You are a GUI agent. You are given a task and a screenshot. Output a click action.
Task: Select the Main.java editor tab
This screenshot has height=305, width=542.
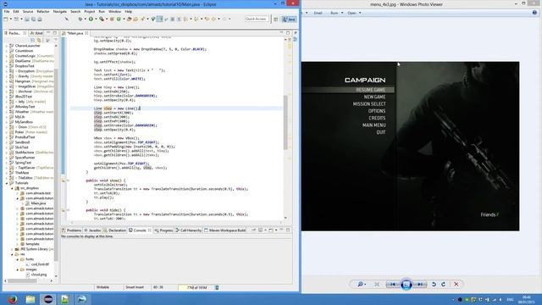pos(75,33)
